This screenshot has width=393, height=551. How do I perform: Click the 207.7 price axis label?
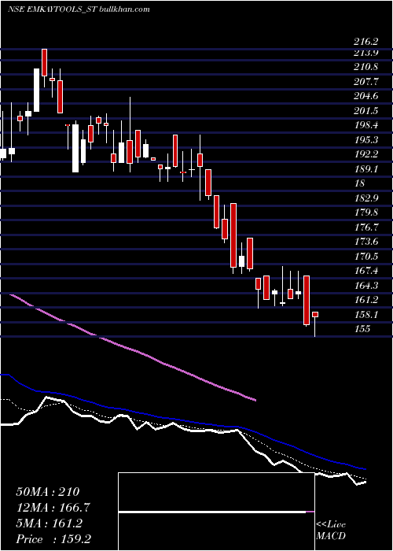[366, 82]
